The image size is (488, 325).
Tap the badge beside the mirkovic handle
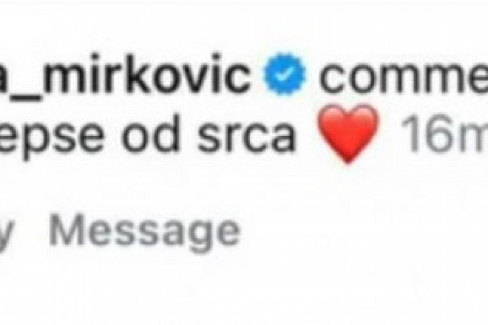tap(284, 75)
